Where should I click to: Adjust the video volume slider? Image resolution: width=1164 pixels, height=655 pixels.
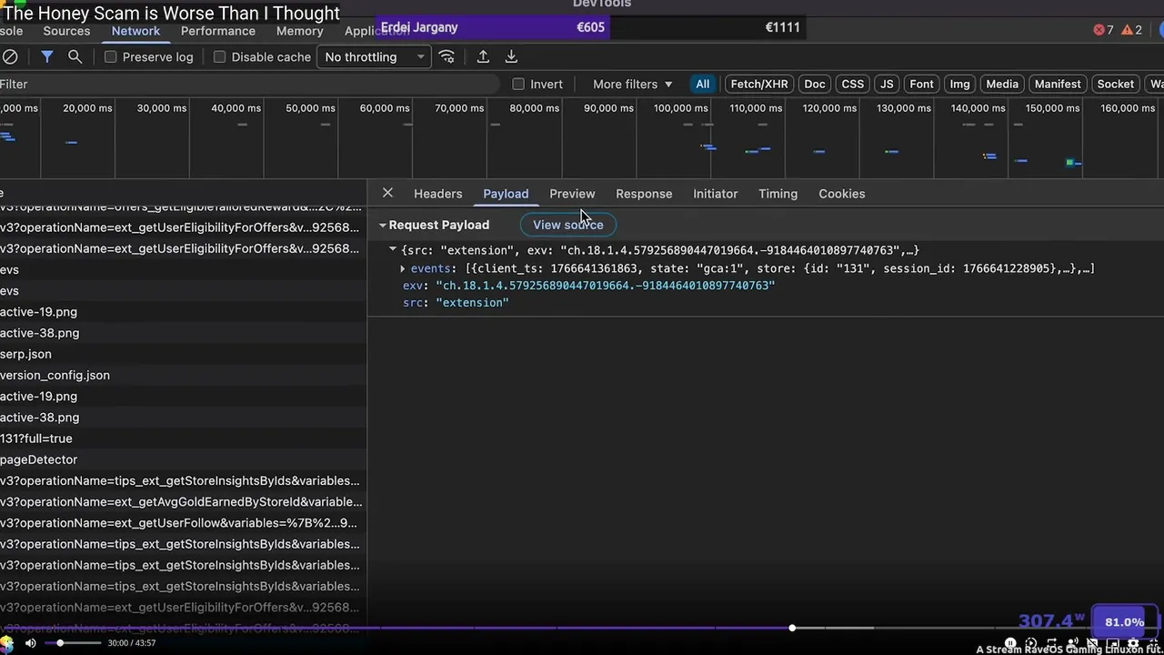[x=73, y=643]
